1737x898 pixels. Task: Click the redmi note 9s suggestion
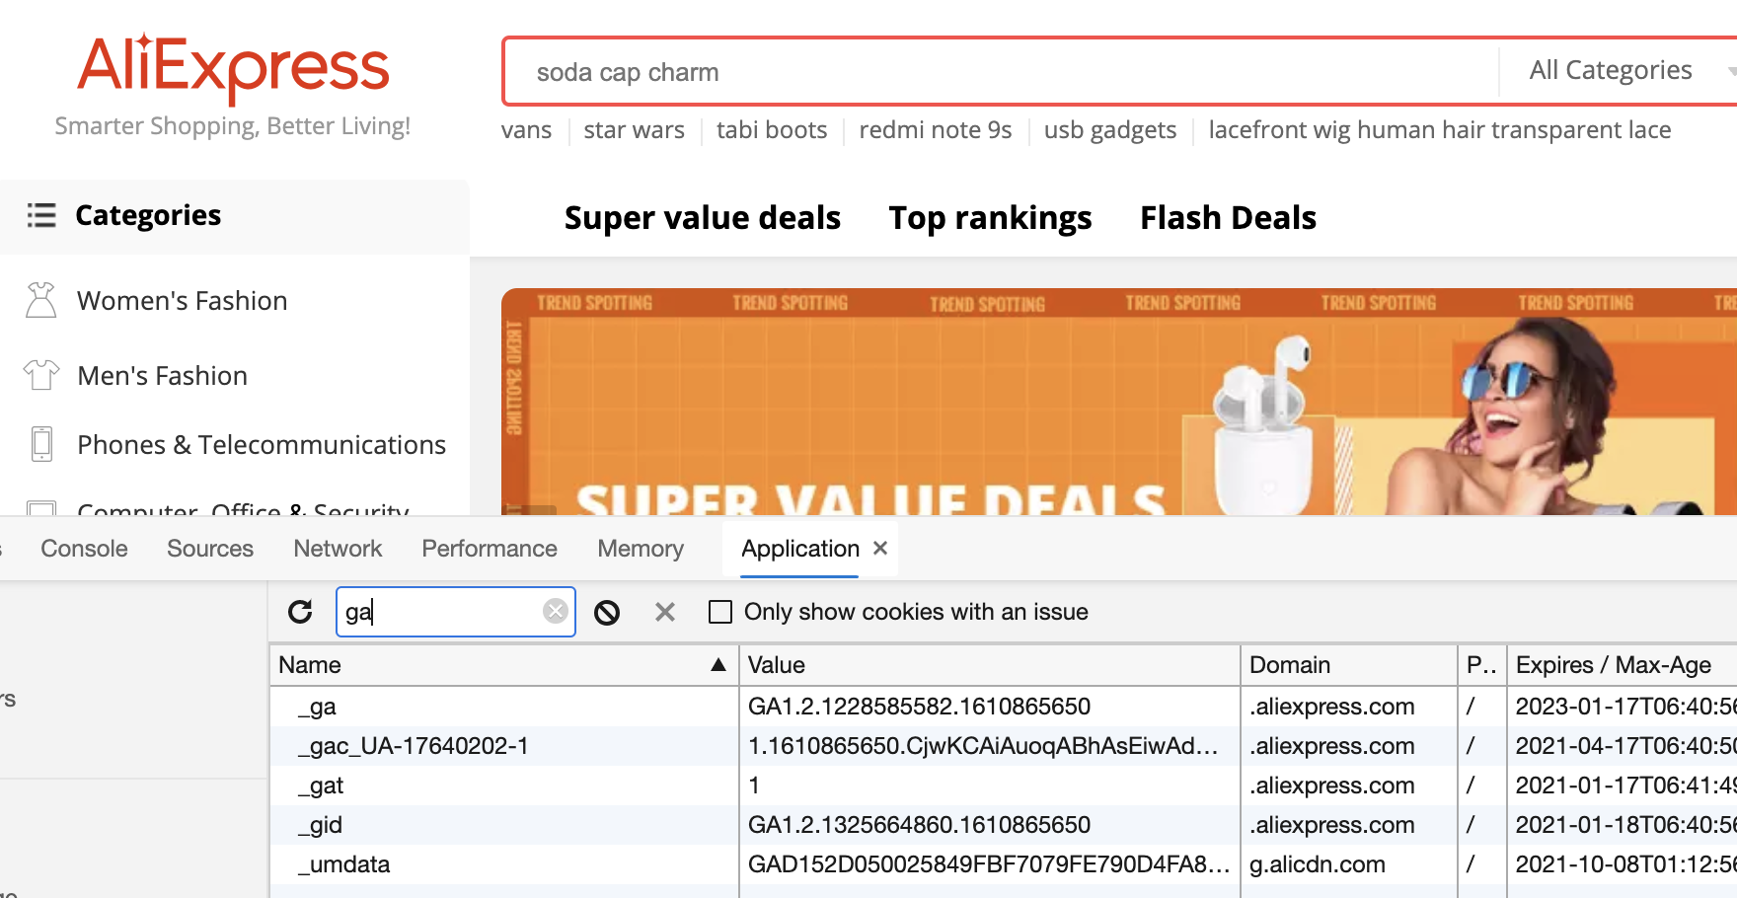click(x=936, y=130)
